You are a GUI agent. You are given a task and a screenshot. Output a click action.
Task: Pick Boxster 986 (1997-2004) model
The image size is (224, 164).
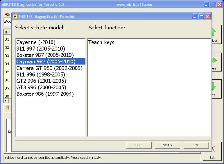click(x=45, y=94)
